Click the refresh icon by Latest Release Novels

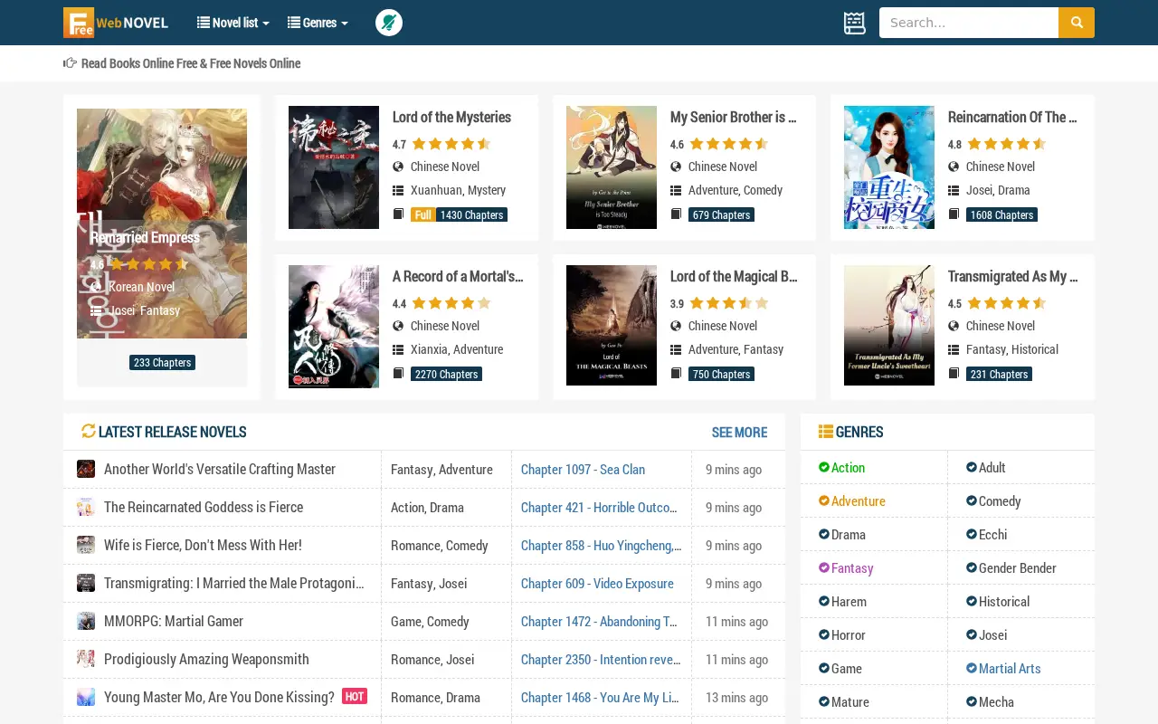tap(89, 432)
